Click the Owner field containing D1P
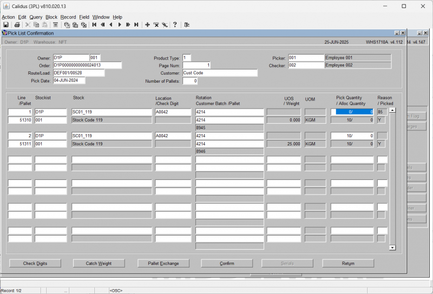Image resolution: width=433 pixels, height=294 pixels. [71, 58]
